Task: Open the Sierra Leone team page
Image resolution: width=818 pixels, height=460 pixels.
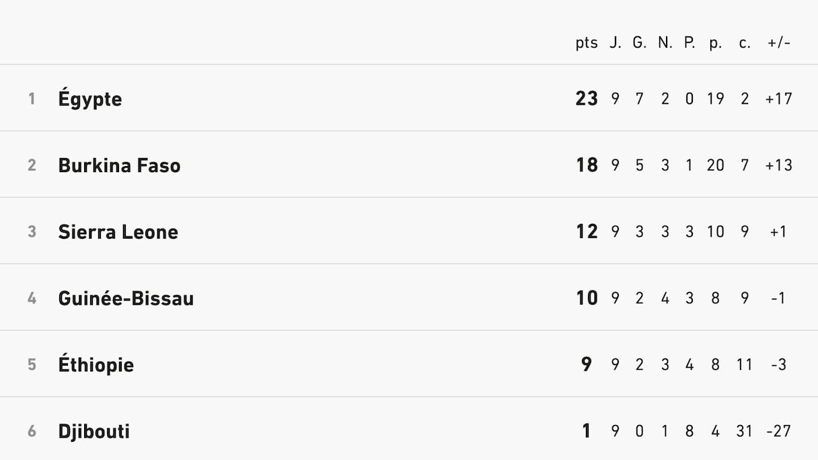Action: 118,232
